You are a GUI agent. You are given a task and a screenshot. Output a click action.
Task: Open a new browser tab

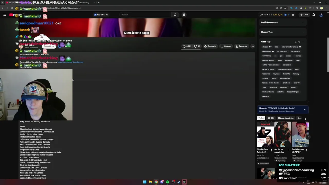[98, 3]
